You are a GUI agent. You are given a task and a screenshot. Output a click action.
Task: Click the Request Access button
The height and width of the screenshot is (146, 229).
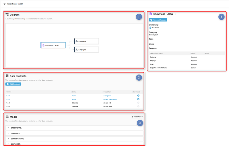pyautogui.click(x=158, y=20)
